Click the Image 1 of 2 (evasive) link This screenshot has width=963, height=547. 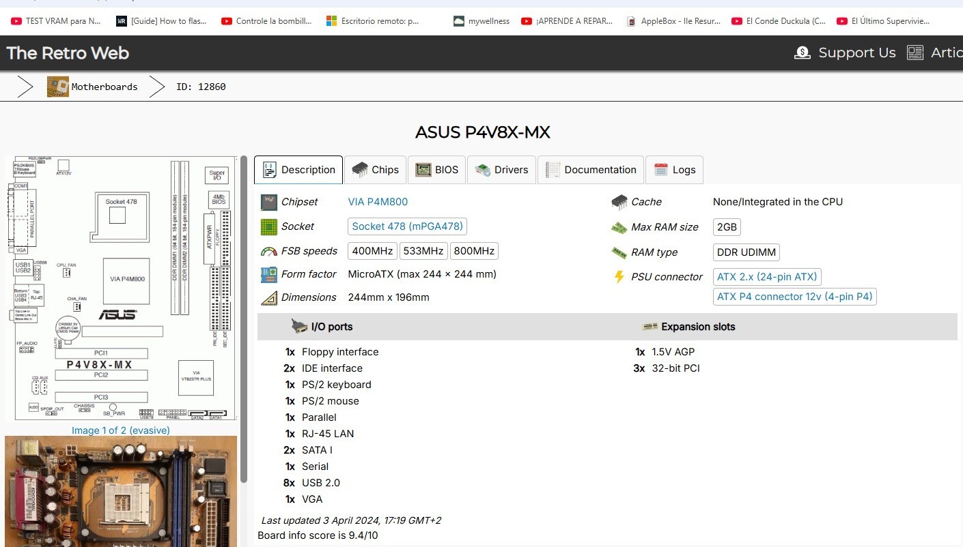121,430
